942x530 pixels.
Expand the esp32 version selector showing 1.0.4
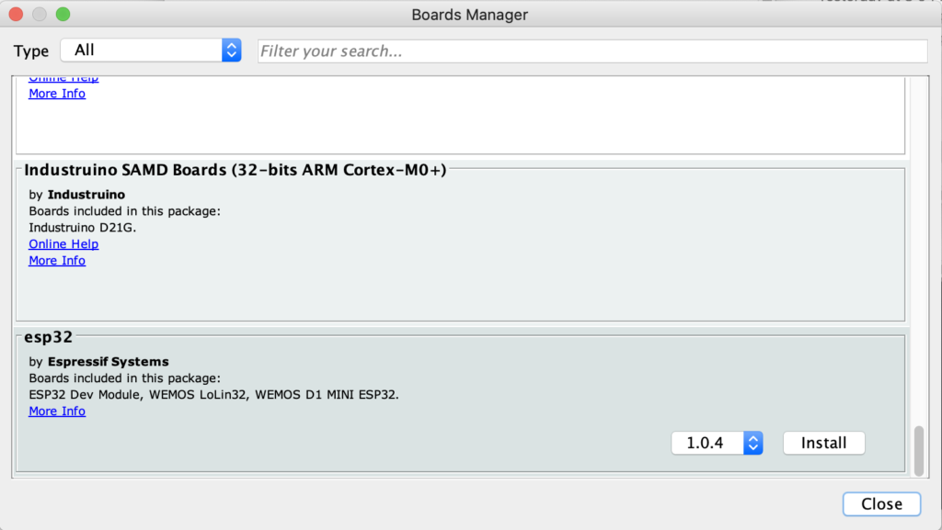pyautogui.click(x=717, y=443)
